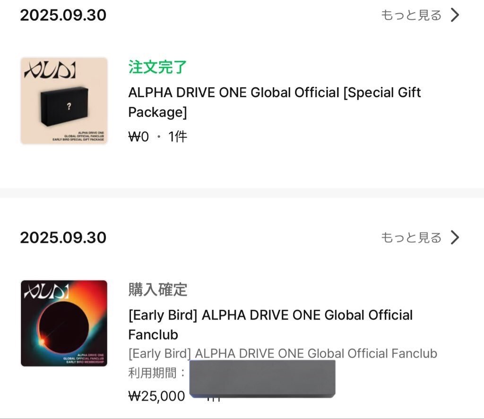Select the Early Bird fanclub album thumbnail

click(64, 323)
